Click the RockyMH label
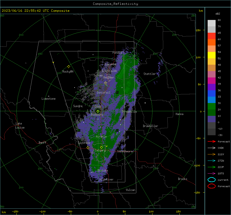Image resolution: width=231 pixels, height=215 pixels. tap(68, 72)
